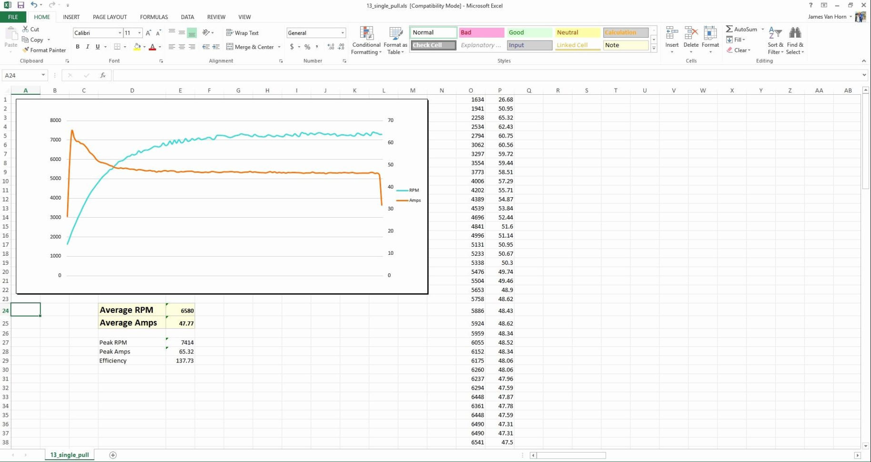Screen dimensions: 871x462
Task: Open the font color red swatch
Action: tap(152, 47)
